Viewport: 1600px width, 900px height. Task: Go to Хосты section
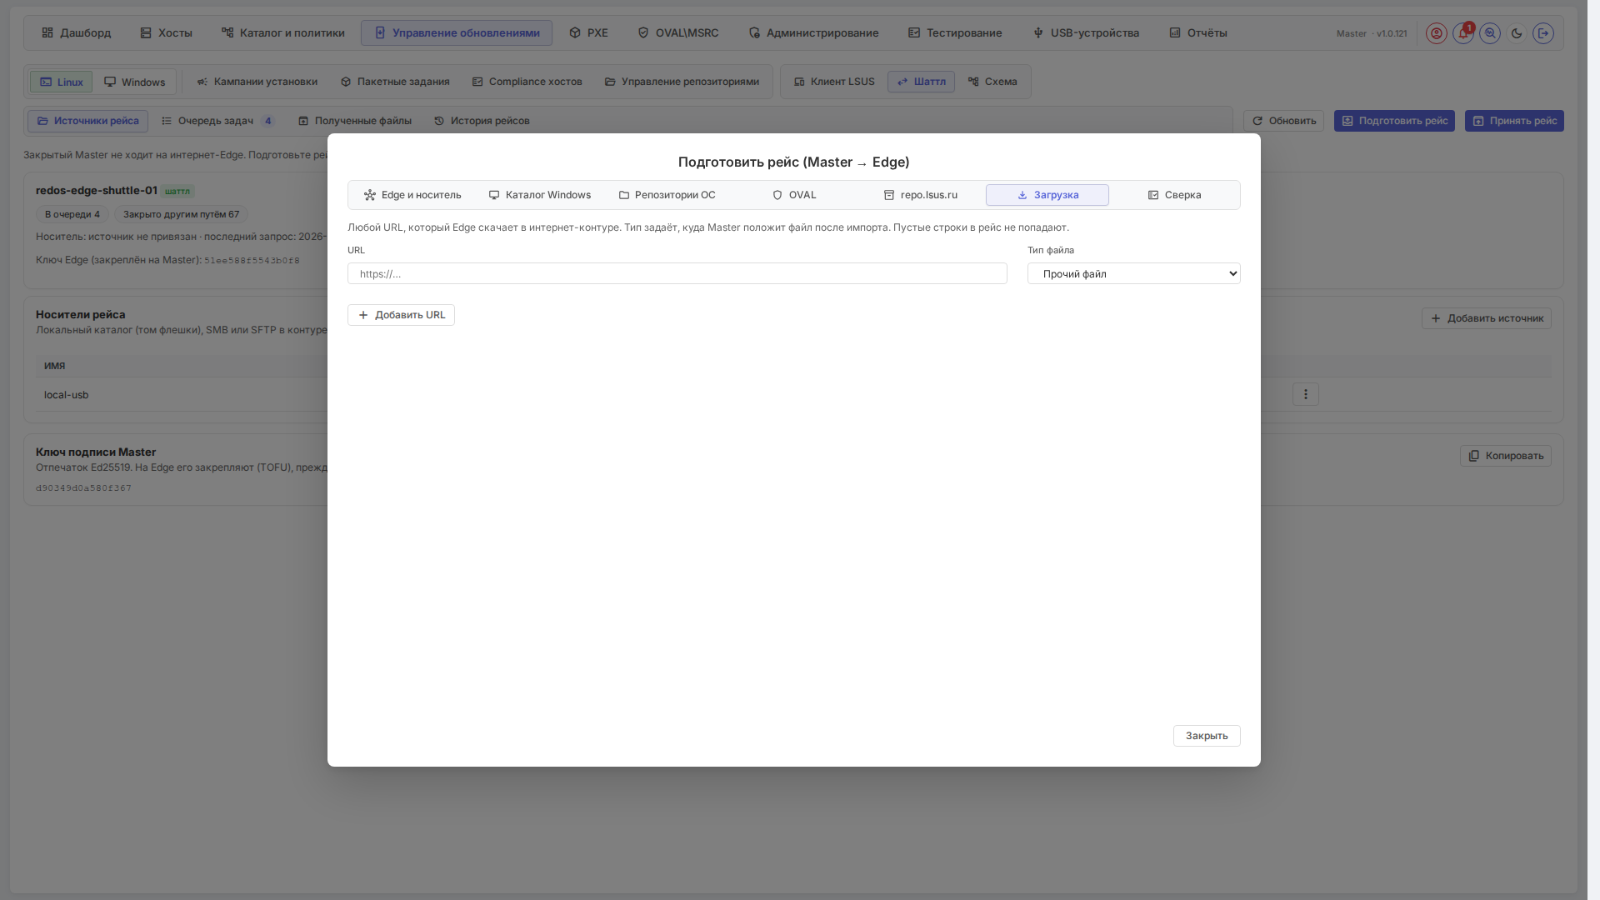[166, 33]
